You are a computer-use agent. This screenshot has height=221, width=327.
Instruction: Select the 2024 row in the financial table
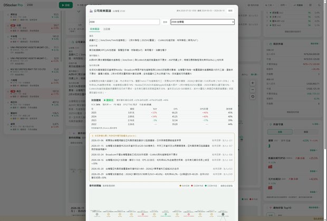(162, 116)
